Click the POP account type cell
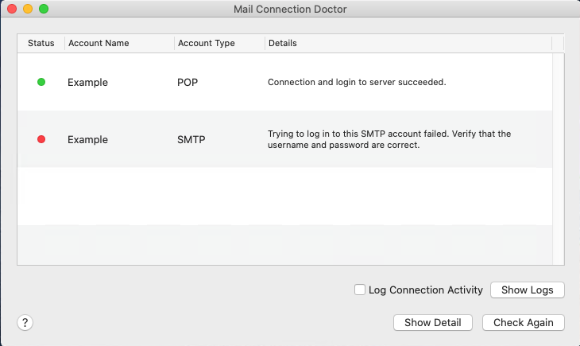Image resolution: width=580 pixels, height=346 pixels. (188, 82)
